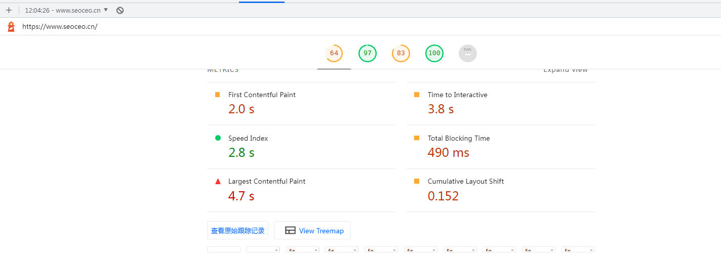Click the Cumulative Layout Shift value 0.152

click(443, 196)
